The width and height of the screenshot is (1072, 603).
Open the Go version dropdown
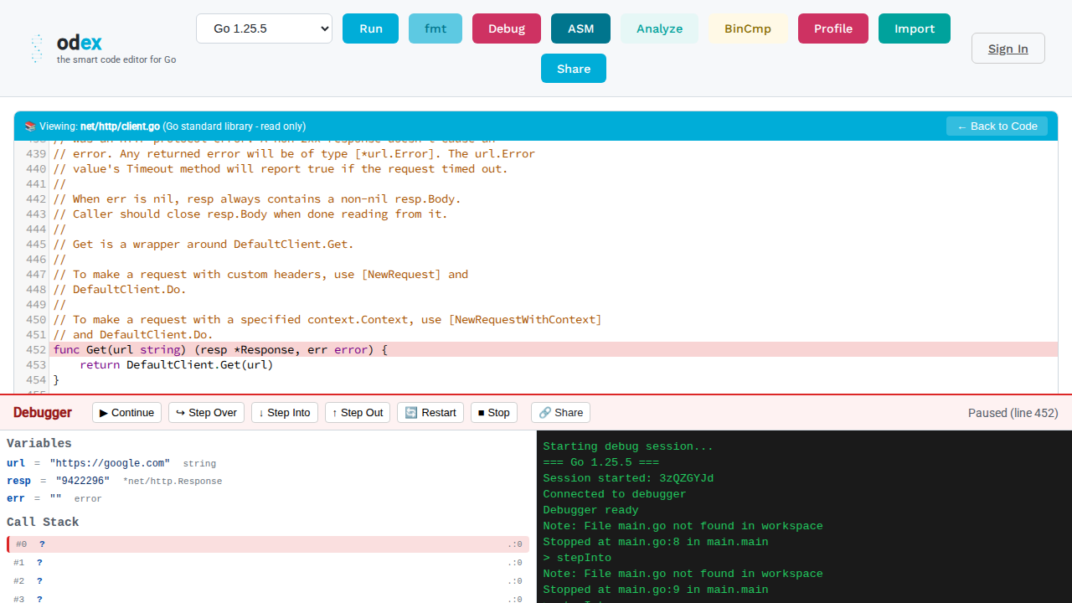point(264,28)
